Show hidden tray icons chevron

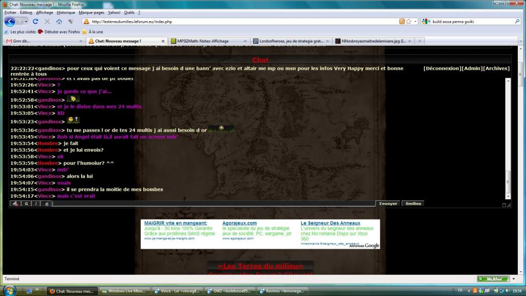[468, 291]
